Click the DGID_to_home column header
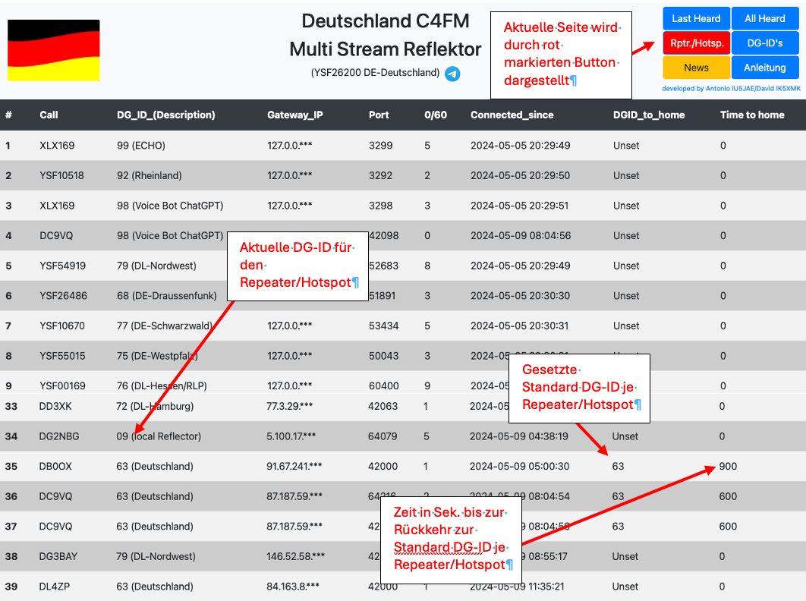The height and width of the screenshot is (601, 806). (649, 115)
